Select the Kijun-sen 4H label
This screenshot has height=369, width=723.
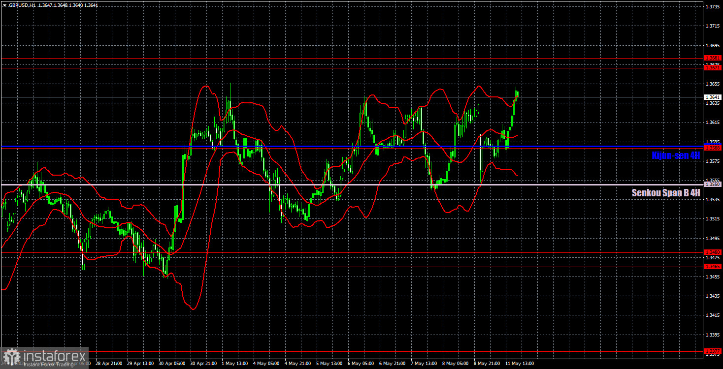676,155
